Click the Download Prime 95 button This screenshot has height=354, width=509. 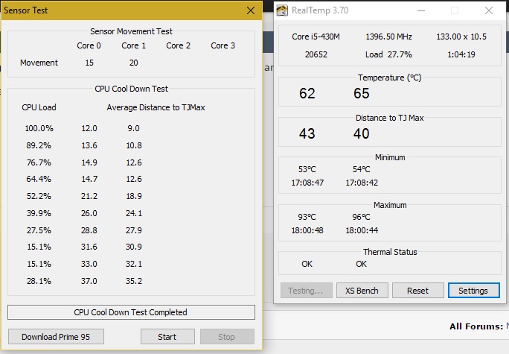click(x=56, y=336)
